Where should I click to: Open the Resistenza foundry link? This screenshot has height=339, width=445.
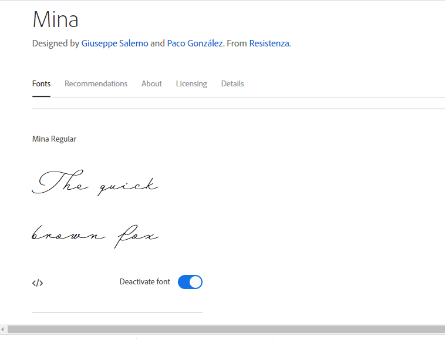(x=269, y=43)
